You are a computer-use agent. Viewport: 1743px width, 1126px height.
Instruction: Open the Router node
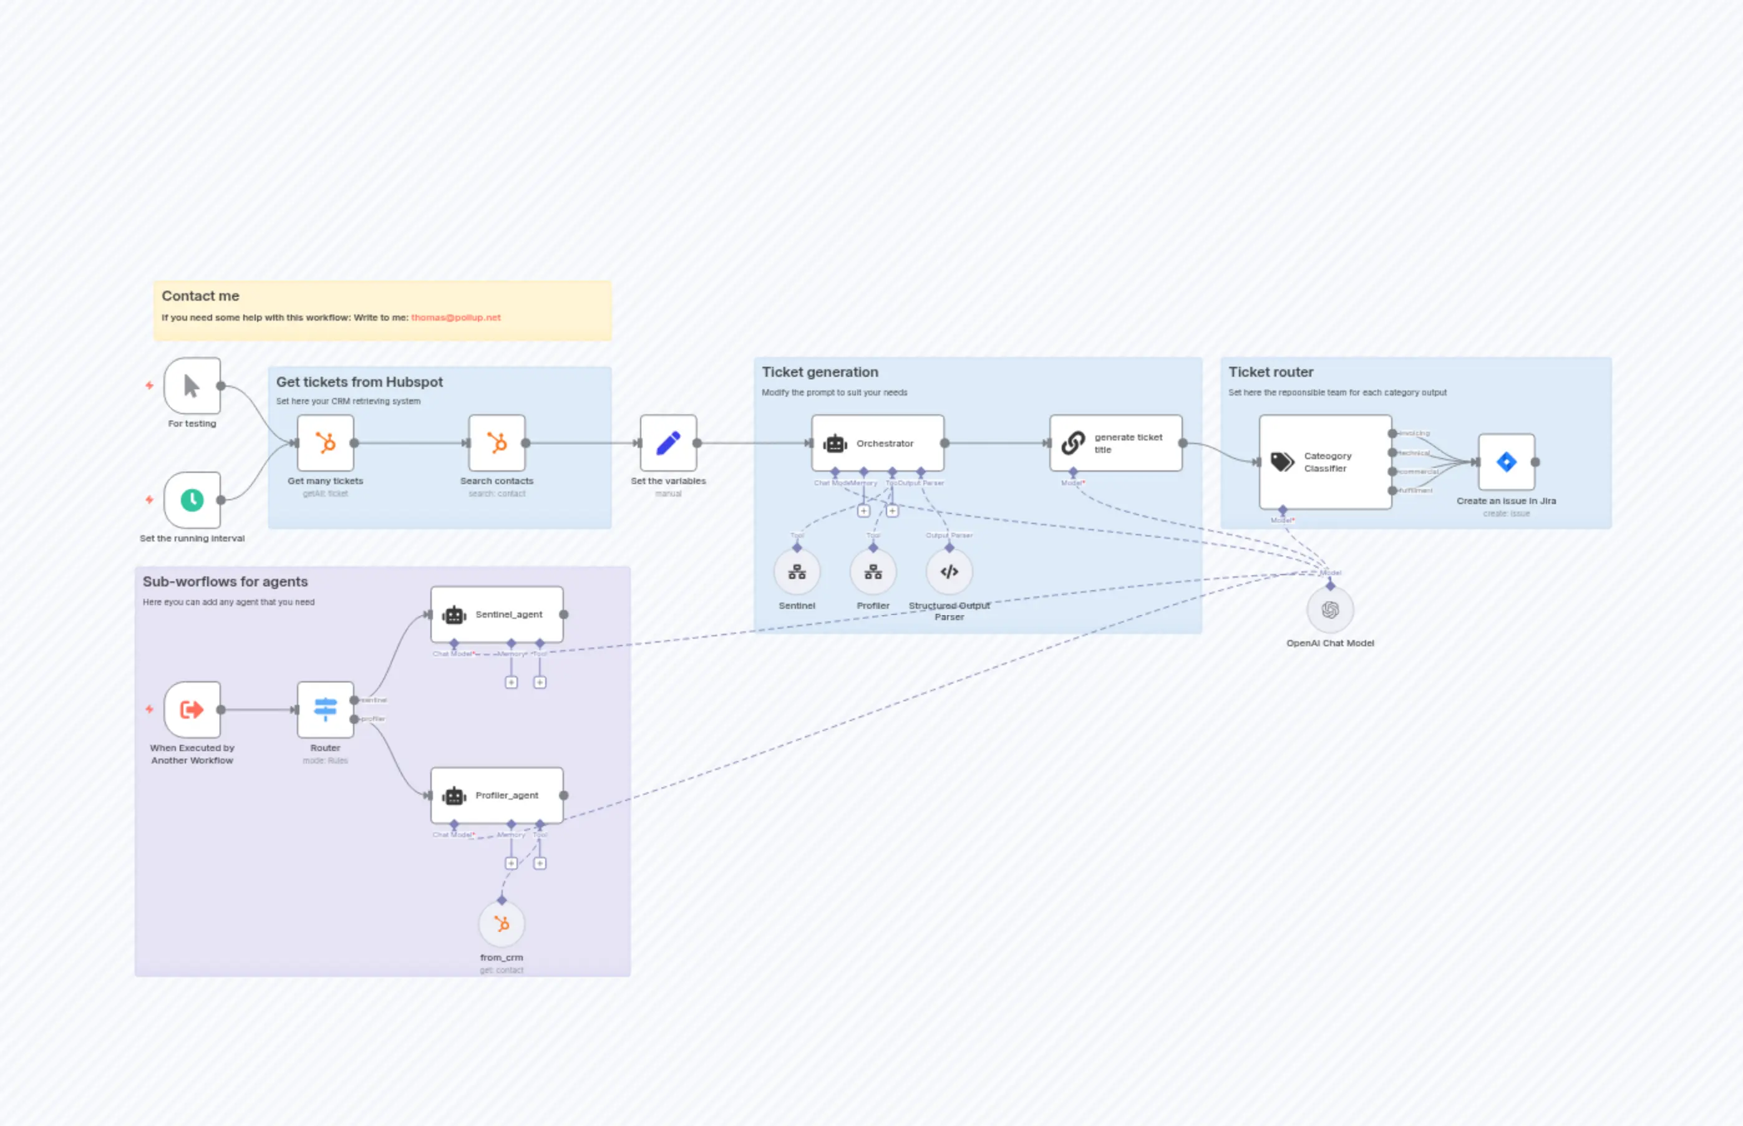coord(326,709)
